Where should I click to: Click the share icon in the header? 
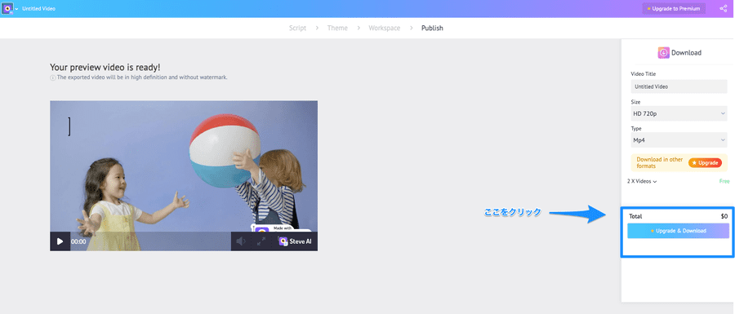point(724,8)
